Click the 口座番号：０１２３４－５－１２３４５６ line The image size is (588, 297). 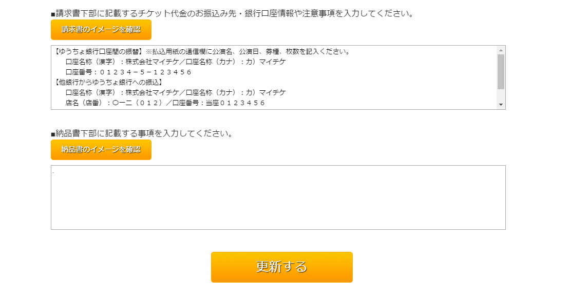(x=128, y=72)
